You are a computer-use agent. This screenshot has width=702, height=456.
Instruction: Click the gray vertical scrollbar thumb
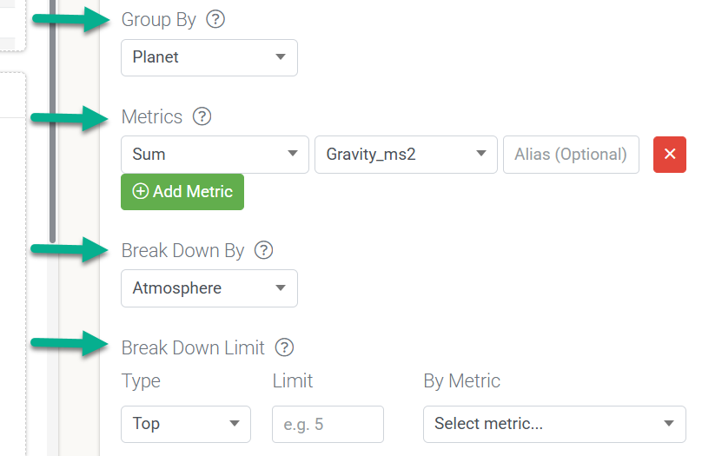(52, 121)
